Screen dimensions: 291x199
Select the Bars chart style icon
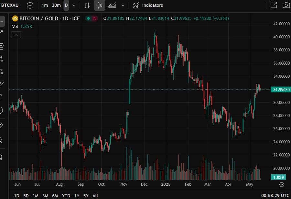[x=87, y=5]
